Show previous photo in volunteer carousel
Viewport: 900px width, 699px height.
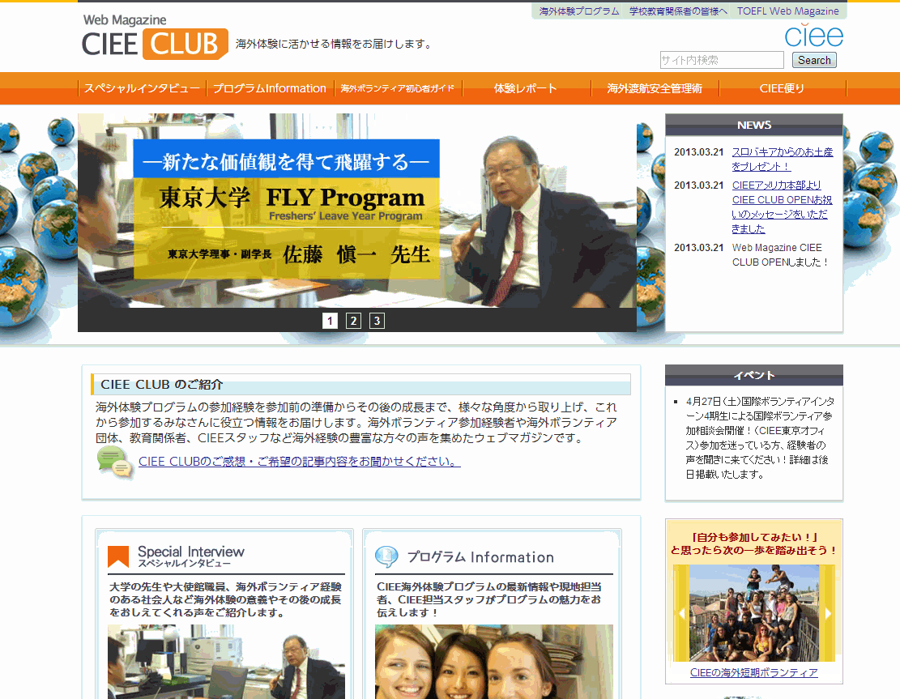point(681,613)
